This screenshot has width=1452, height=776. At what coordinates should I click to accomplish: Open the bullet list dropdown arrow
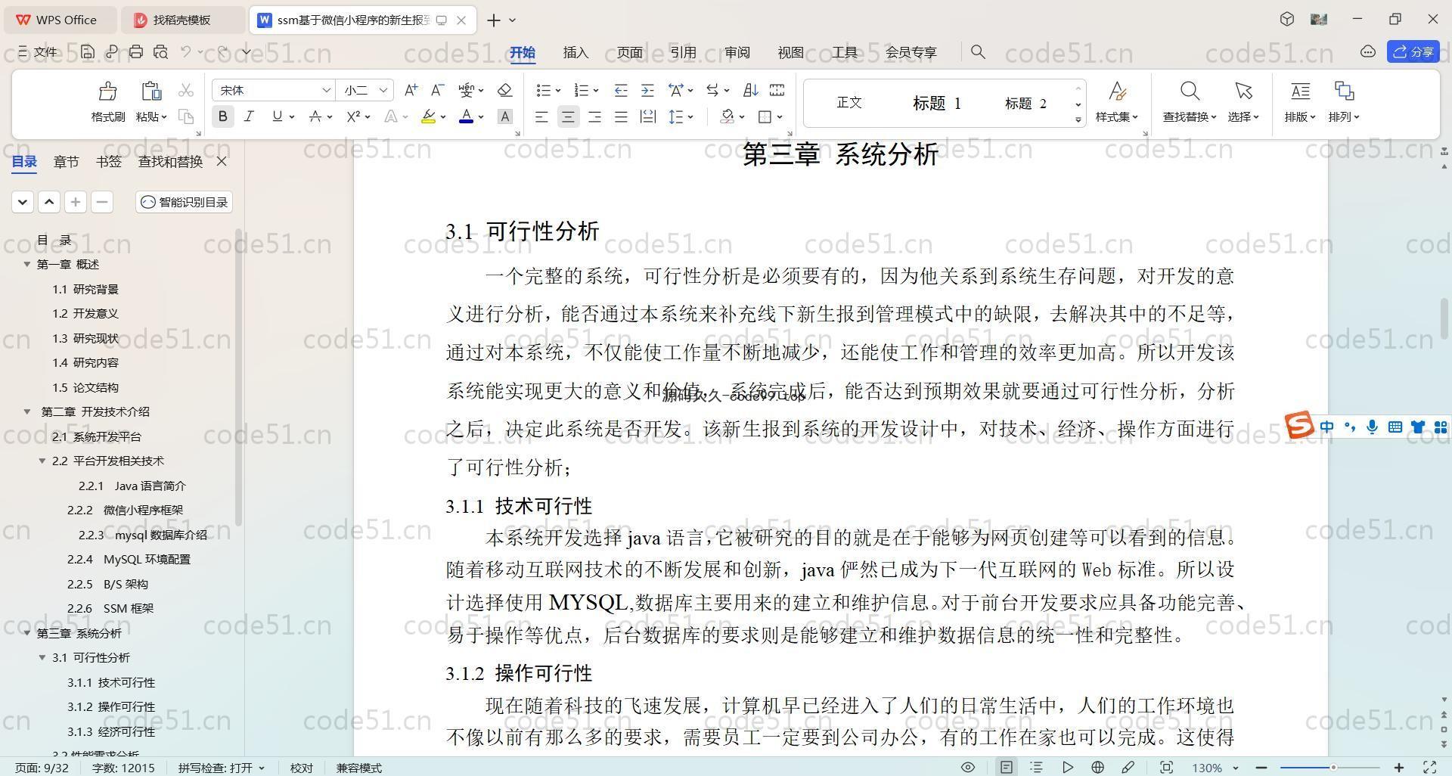pyautogui.click(x=558, y=91)
